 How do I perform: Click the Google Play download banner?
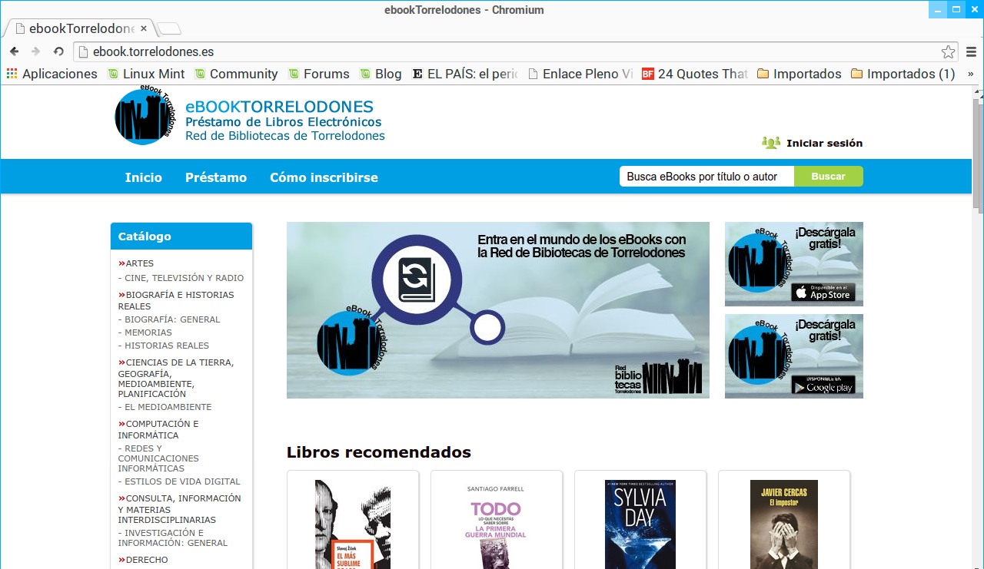pos(794,356)
